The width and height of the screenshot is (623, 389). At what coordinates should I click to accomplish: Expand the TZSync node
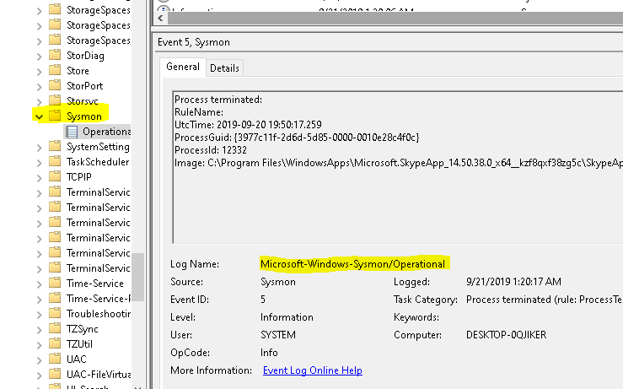[40, 330]
